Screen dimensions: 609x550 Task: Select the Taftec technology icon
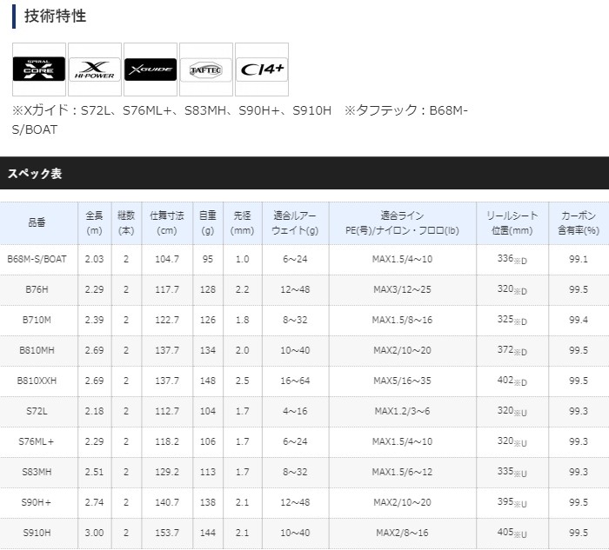[x=205, y=69]
